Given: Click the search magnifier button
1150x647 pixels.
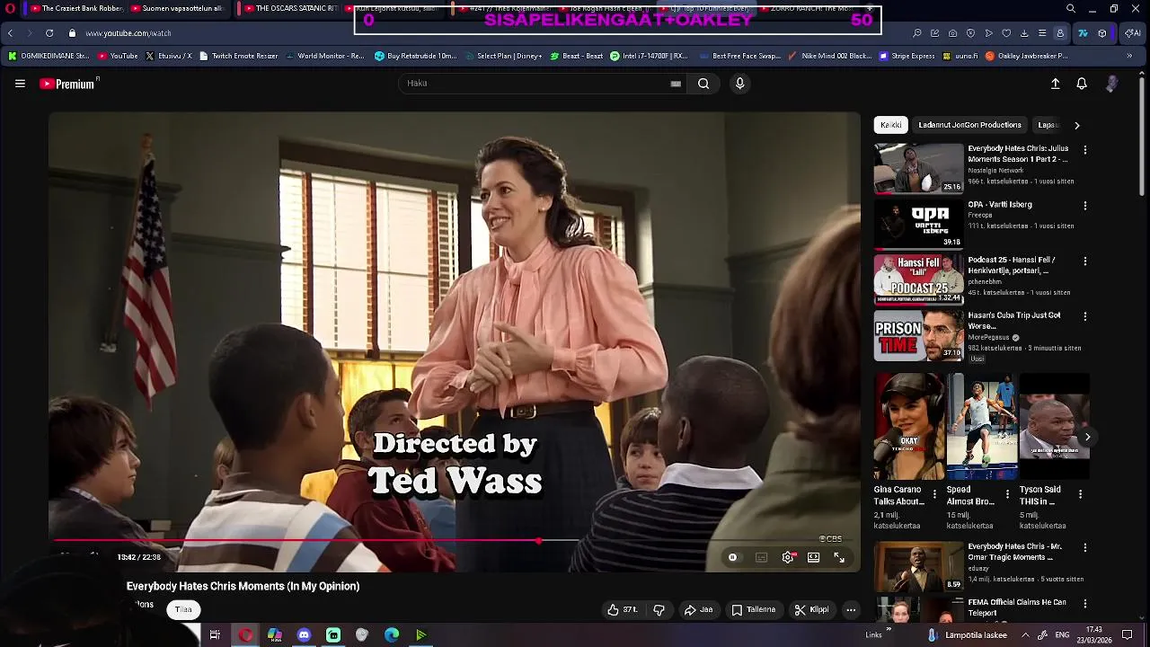Looking at the screenshot, I should pos(703,84).
